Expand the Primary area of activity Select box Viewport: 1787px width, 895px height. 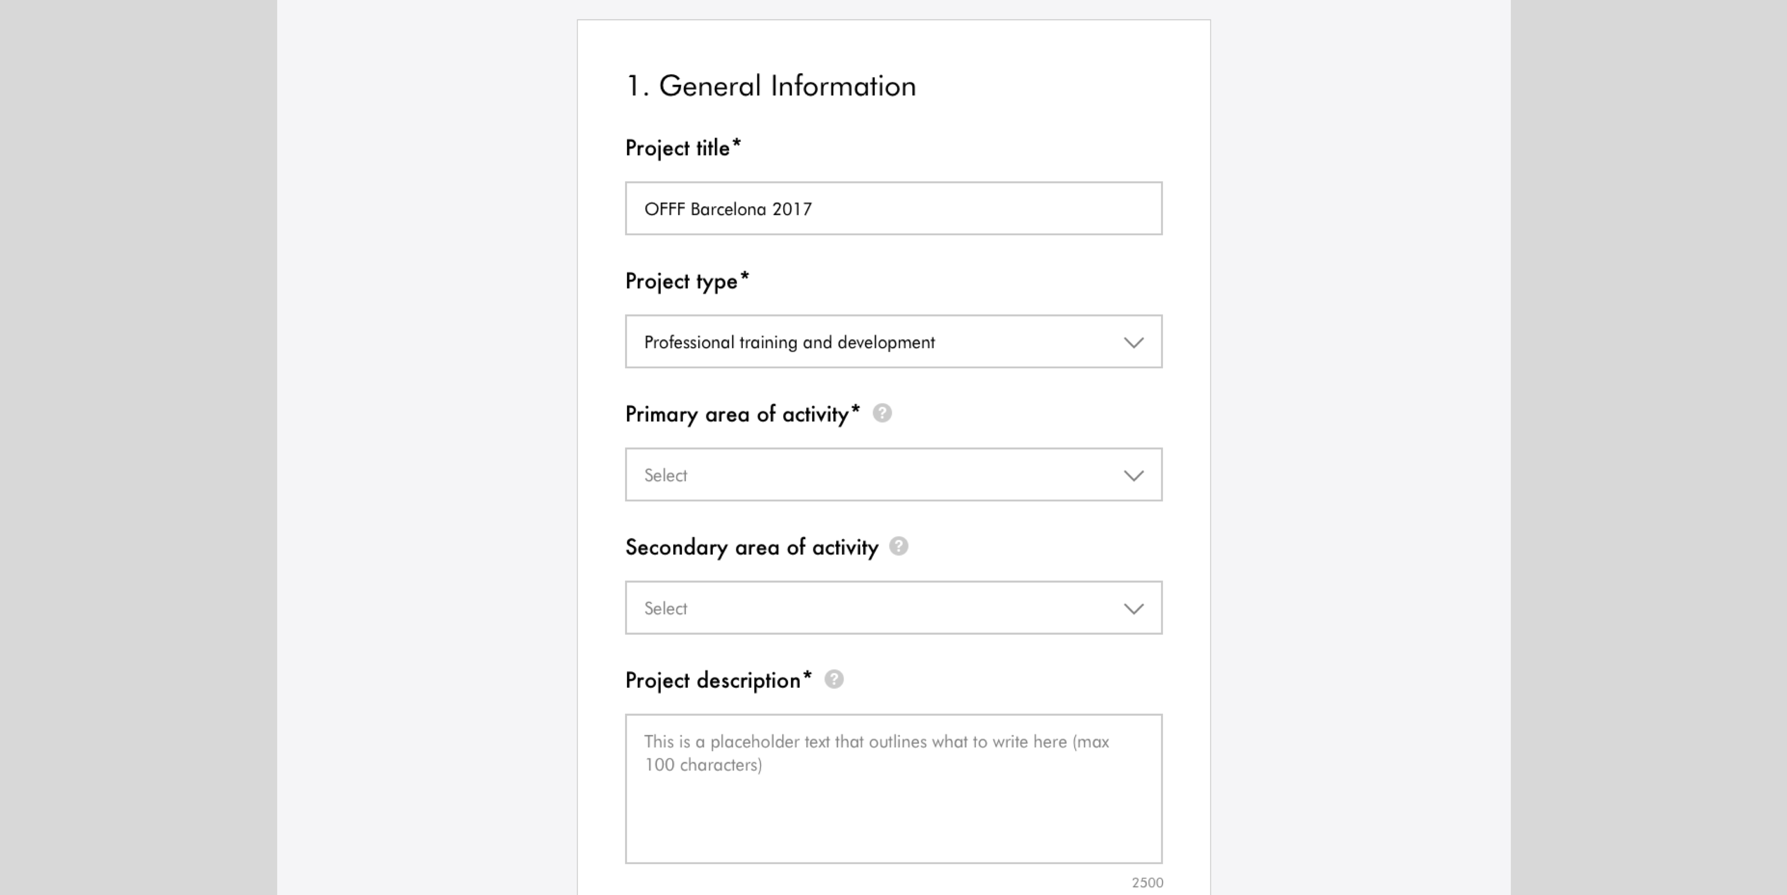pos(893,475)
